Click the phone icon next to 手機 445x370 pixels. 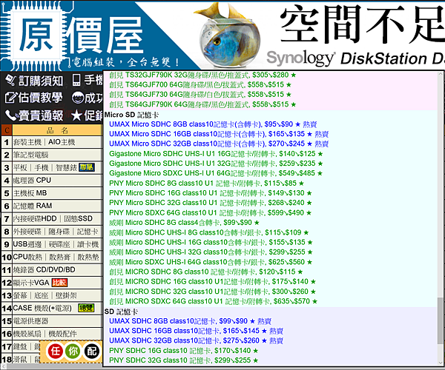pos(76,81)
